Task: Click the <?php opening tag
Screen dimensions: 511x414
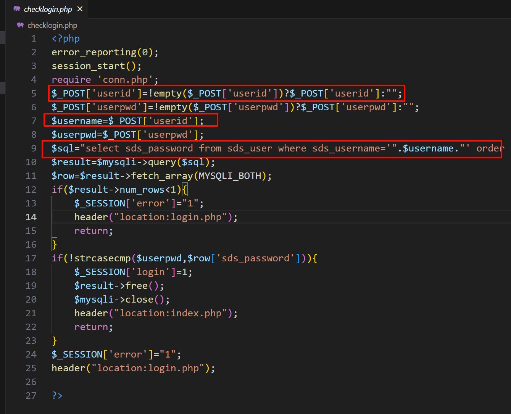Action: click(x=66, y=39)
